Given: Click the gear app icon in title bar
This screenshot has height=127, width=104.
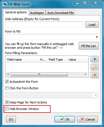Looking at the screenshot, I should point(5,4).
